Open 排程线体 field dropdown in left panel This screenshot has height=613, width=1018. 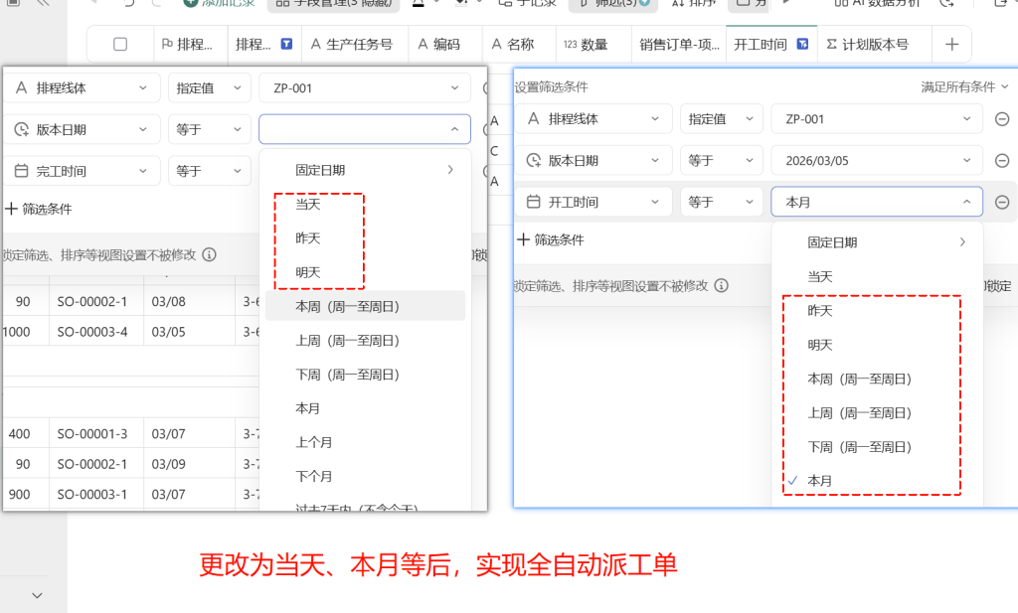pyautogui.click(x=82, y=88)
